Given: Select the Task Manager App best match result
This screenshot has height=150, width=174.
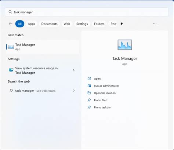Looking at the screenshot, I should point(43,47).
